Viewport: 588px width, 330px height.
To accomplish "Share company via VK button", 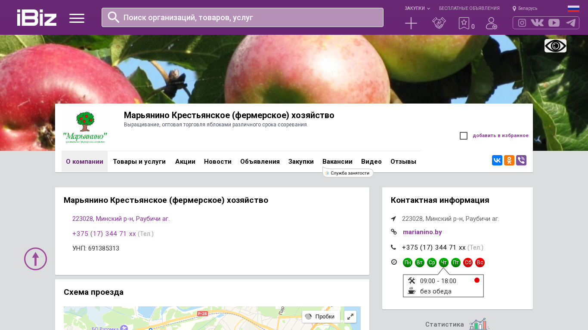I will [497, 161].
